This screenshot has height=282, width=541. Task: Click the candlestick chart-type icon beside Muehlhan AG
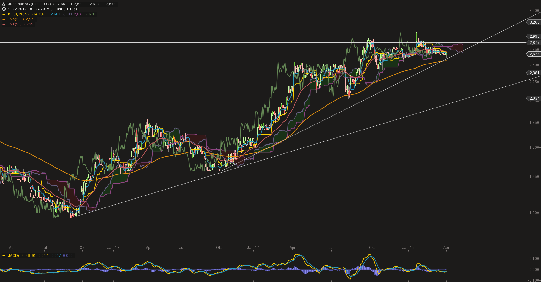point(4,4)
